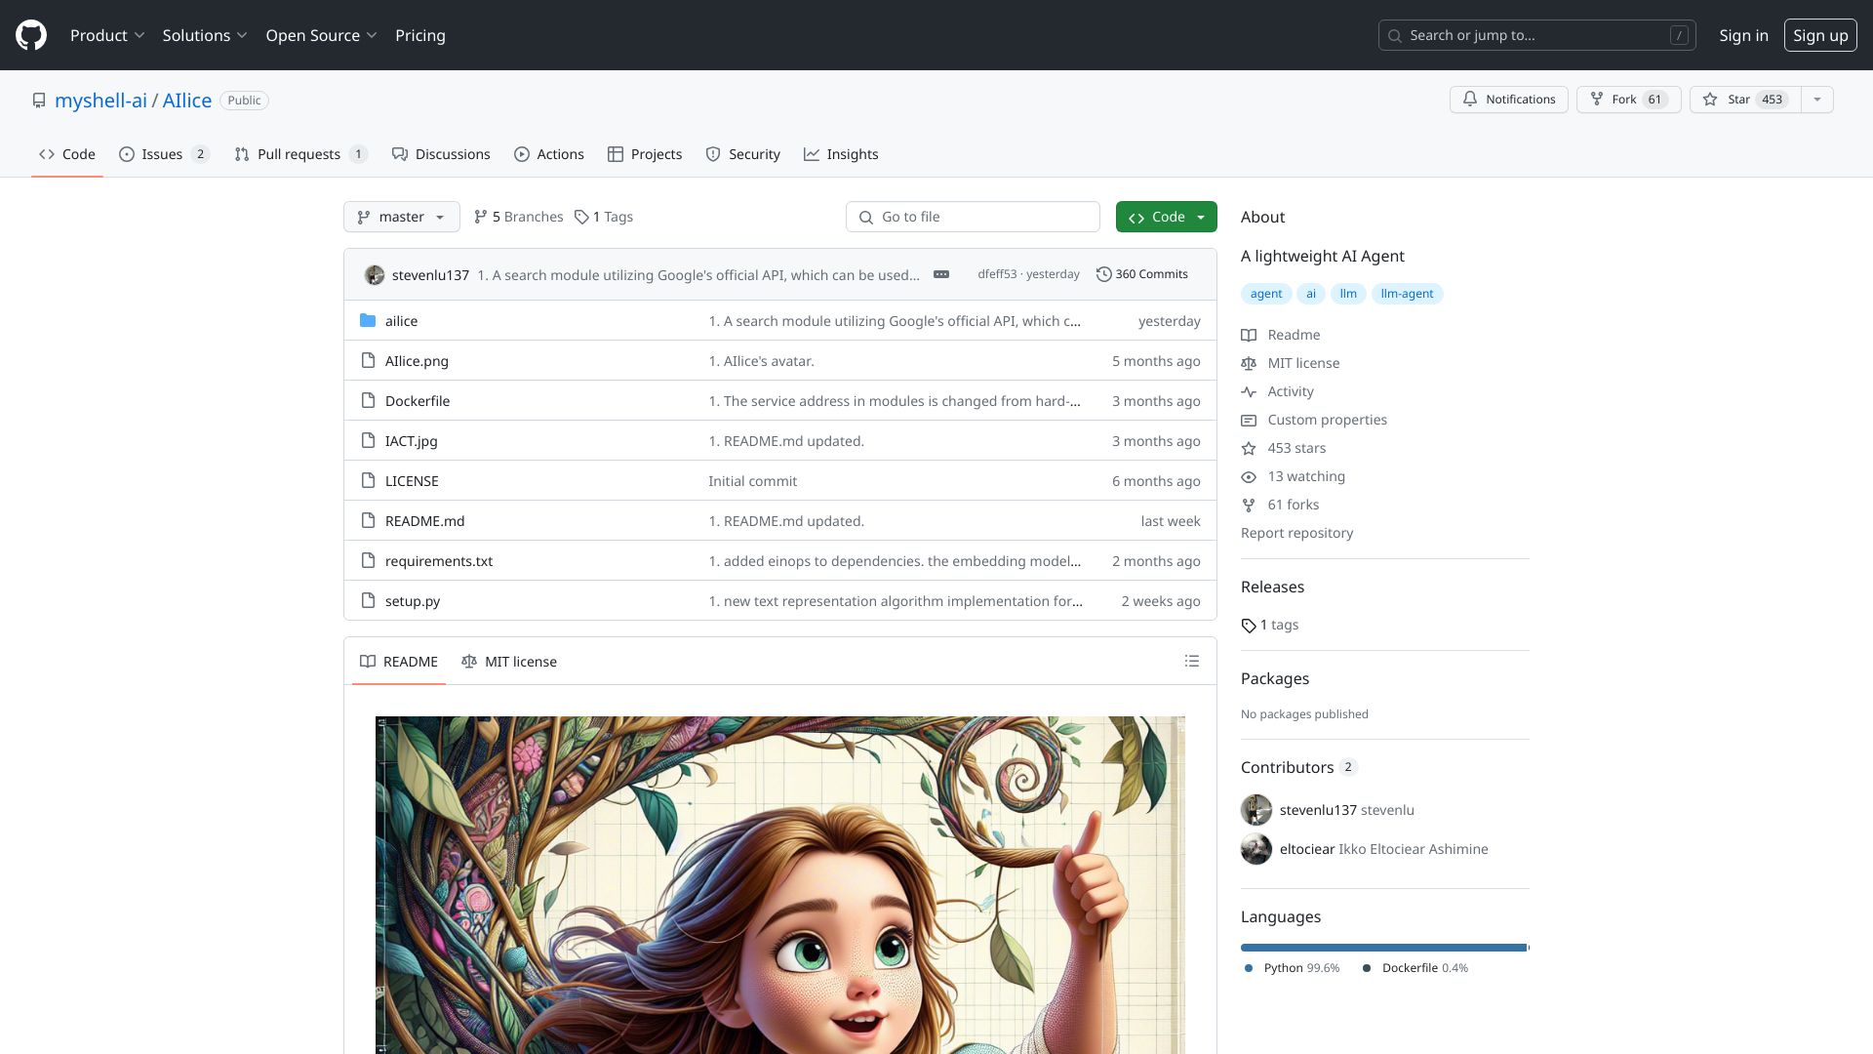Image resolution: width=1873 pixels, height=1054 pixels.
Task: Open the ailice folder
Action: pyautogui.click(x=401, y=321)
